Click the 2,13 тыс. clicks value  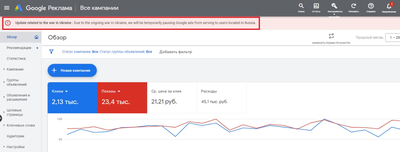click(65, 102)
